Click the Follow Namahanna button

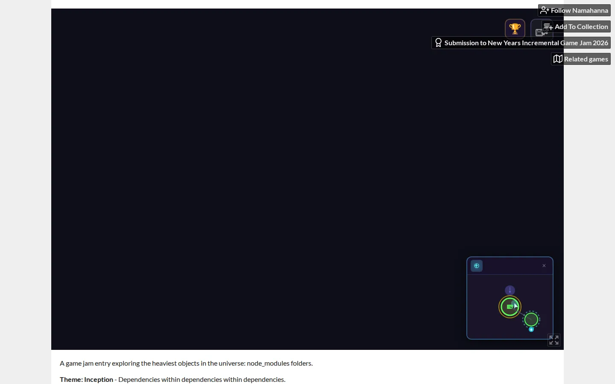[x=574, y=10]
